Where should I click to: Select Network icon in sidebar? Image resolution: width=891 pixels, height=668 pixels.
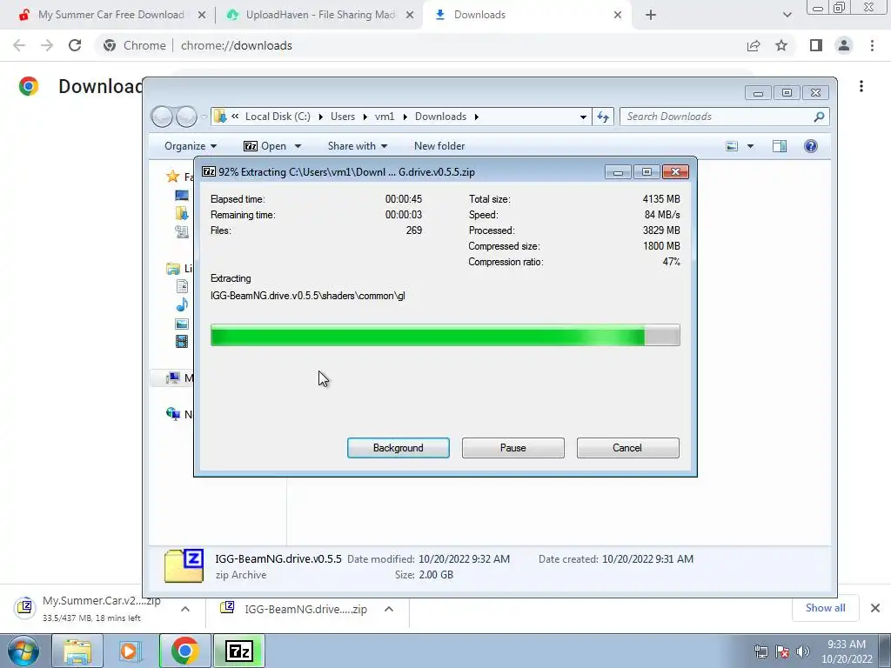click(x=173, y=414)
